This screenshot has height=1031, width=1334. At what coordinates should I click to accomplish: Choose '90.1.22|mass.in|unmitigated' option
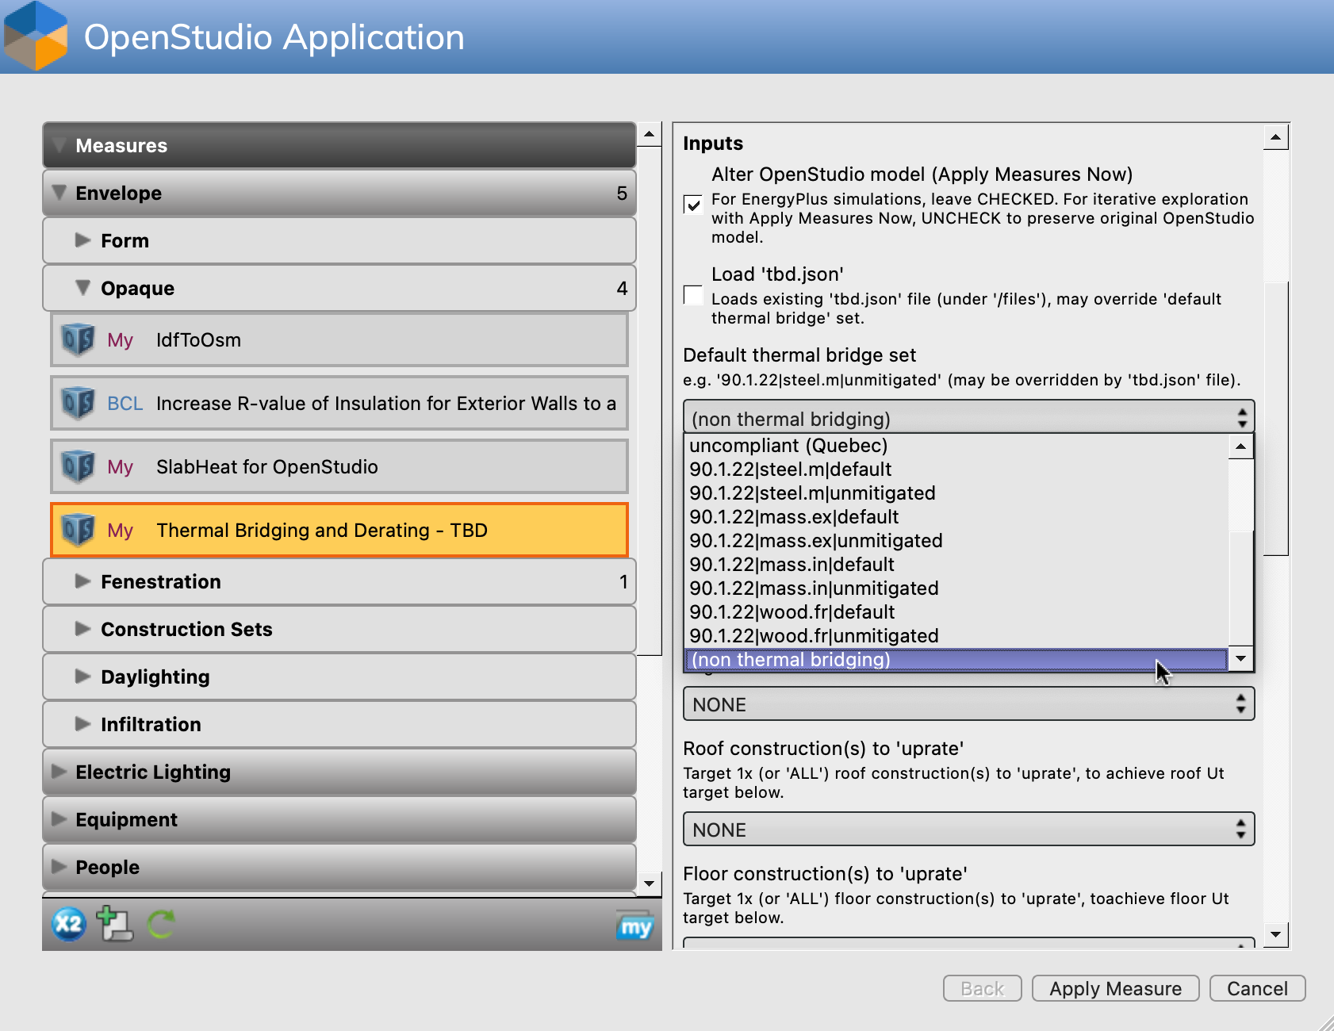tap(956, 588)
